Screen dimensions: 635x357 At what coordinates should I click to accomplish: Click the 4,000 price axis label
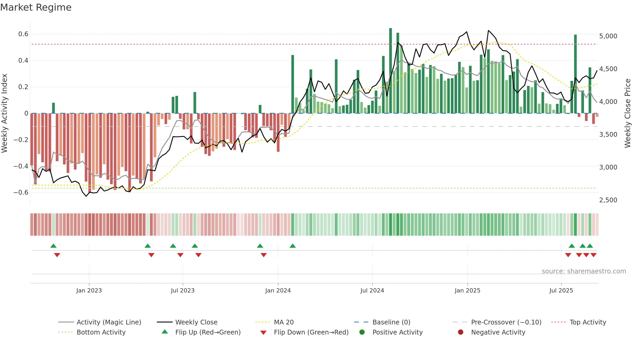tap(608, 102)
